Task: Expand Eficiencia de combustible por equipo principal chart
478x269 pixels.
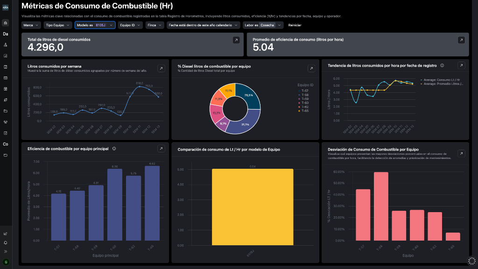Action: [161, 149]
